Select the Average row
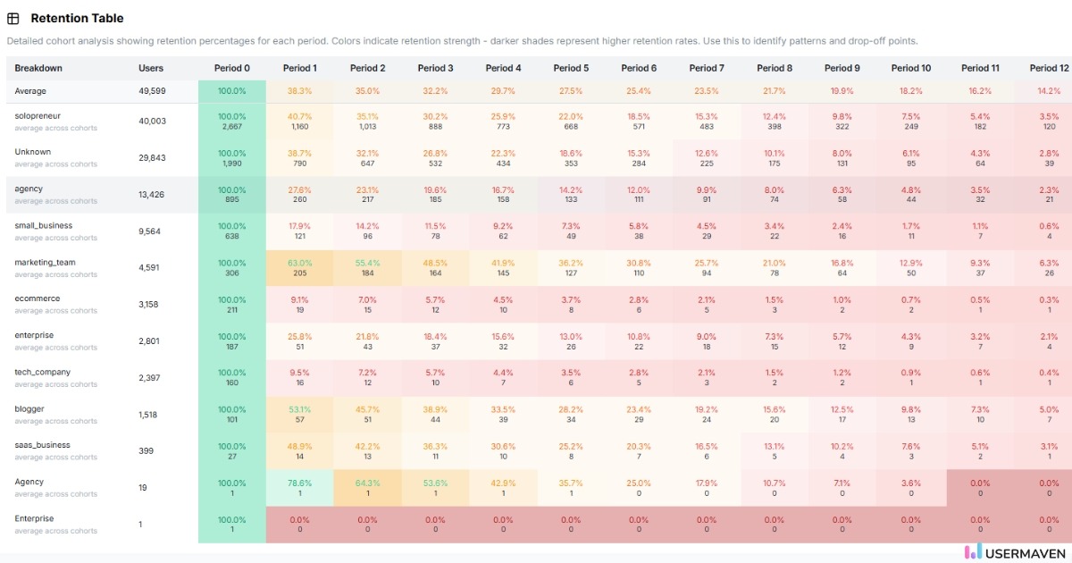Screen dimensions: 1072x563 31,90
